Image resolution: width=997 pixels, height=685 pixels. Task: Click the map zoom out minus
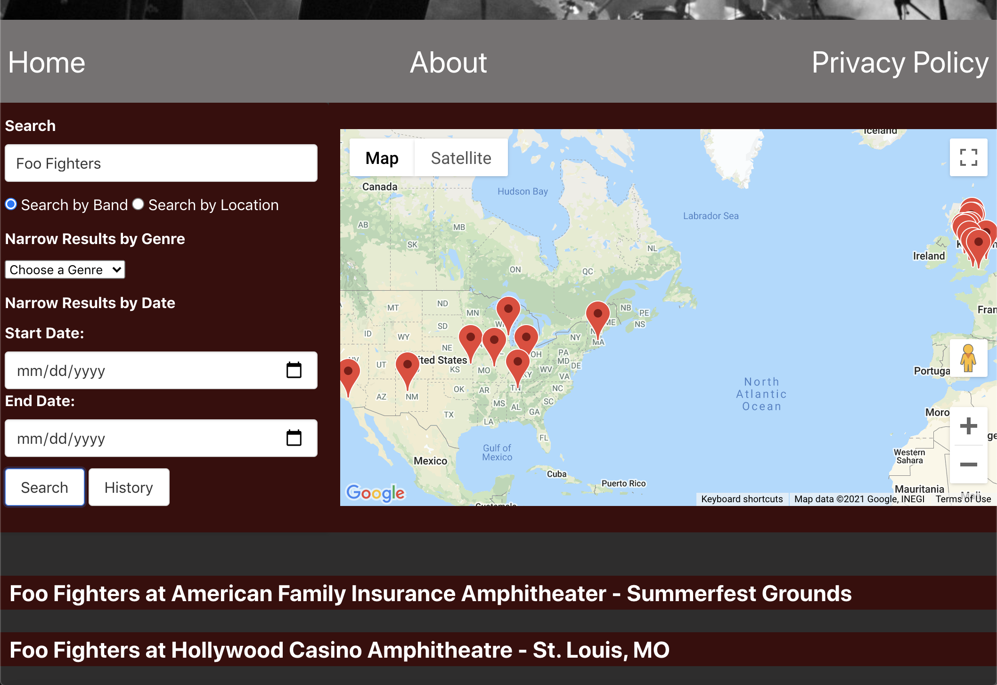pos(968,465)
